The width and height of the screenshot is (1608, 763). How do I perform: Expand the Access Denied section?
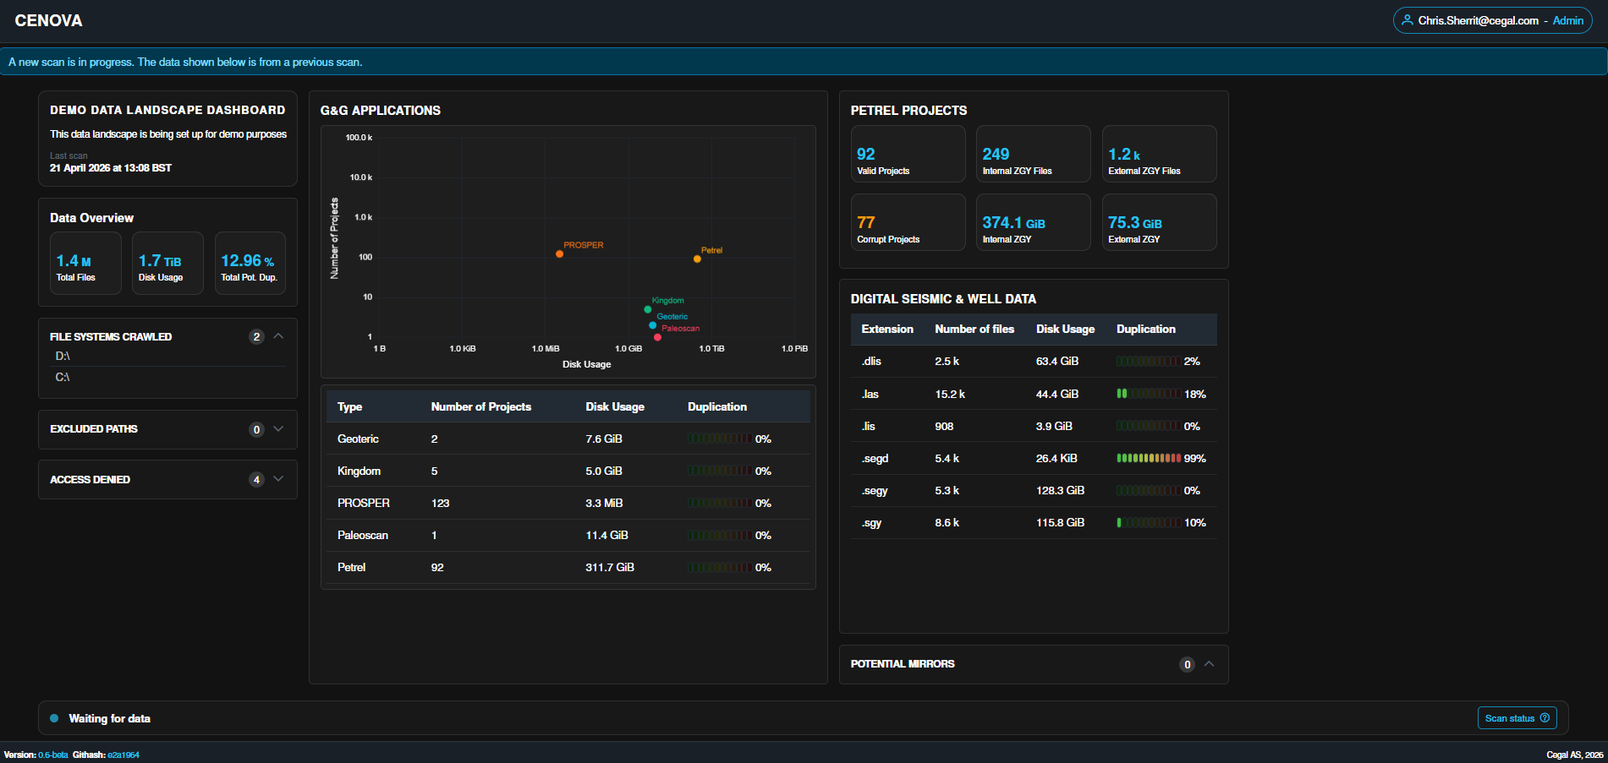(x=278, y=479)
